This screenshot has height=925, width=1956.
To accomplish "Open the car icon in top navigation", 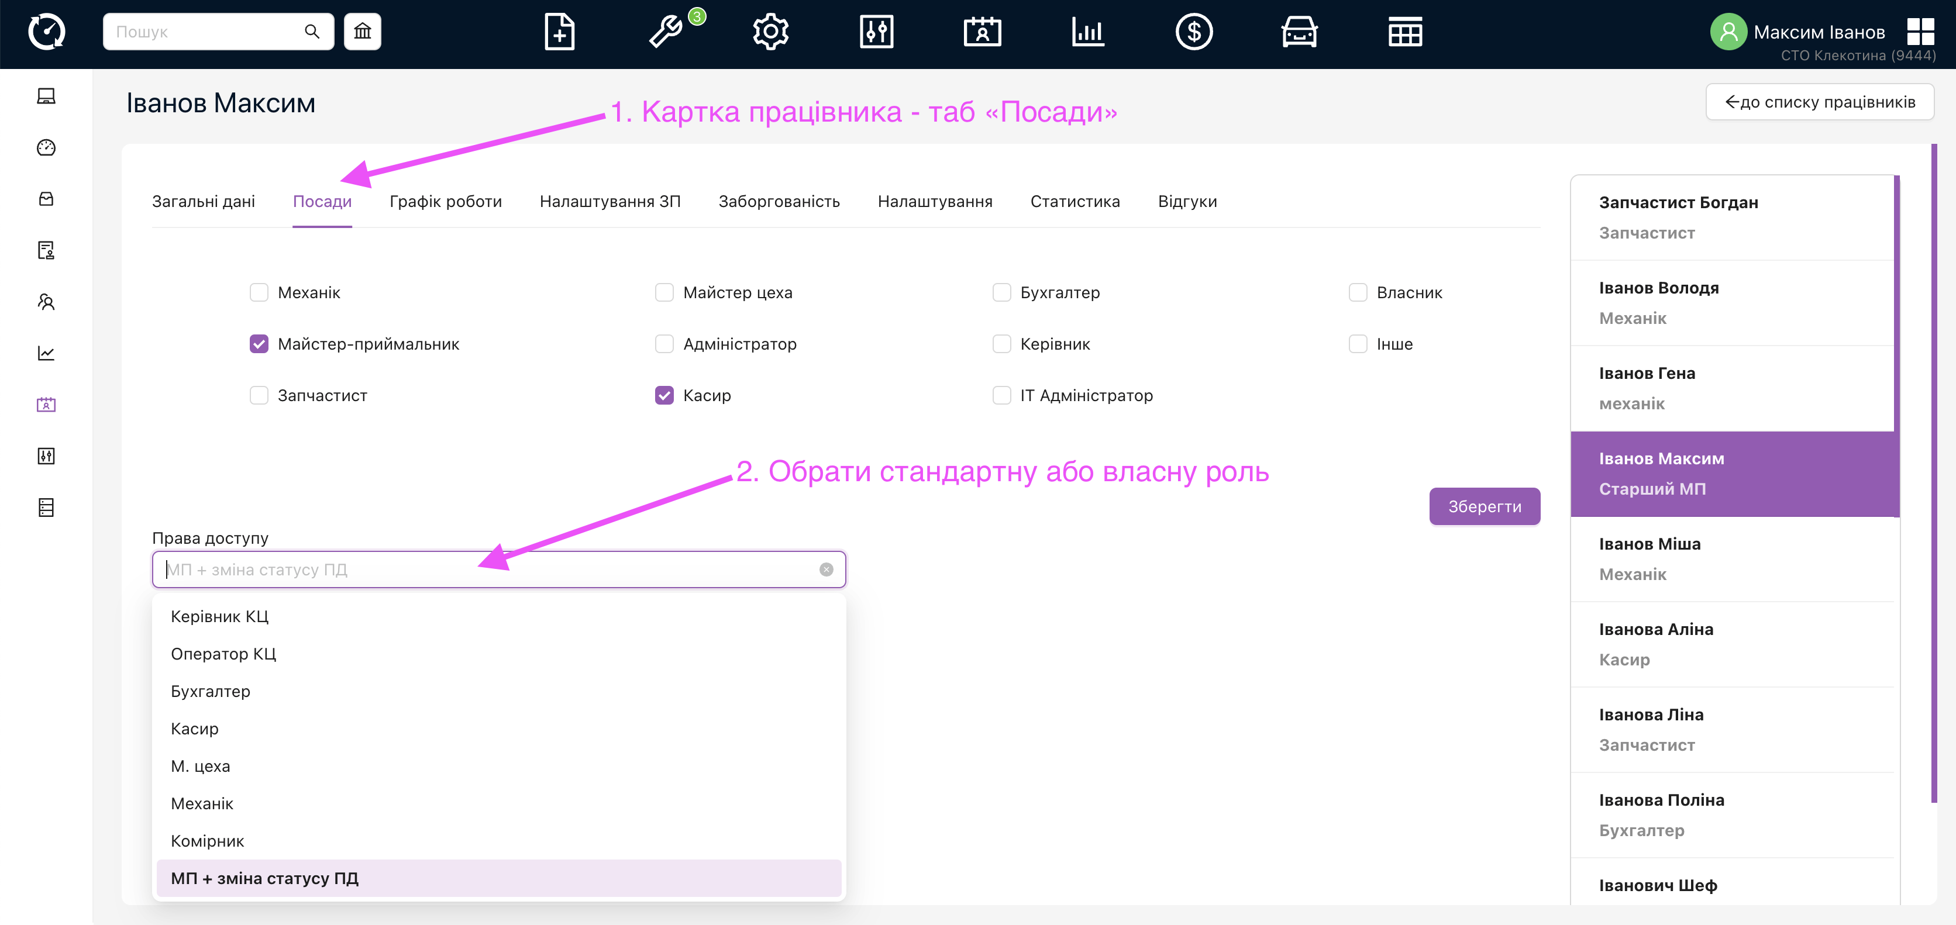I will (x=1299, y=32).
